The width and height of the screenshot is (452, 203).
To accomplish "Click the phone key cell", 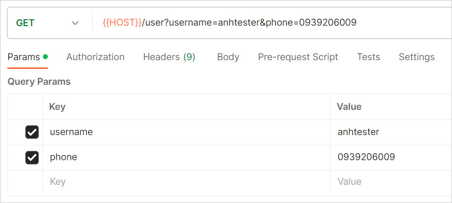I will (186, 158).
